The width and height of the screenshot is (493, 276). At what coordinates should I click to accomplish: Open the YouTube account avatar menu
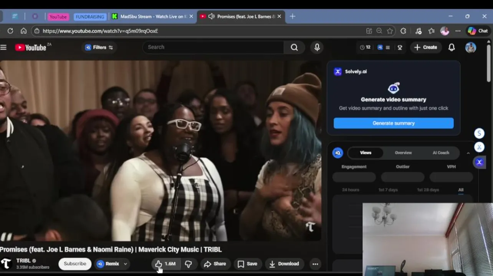click(x=470, y=47)
